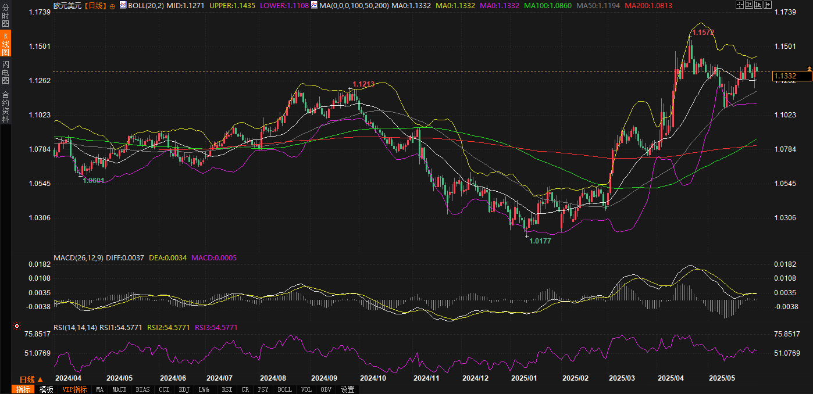Open the 设置 settings button
The height and width of the screenshot is (394, 813).
pos(348,389)
